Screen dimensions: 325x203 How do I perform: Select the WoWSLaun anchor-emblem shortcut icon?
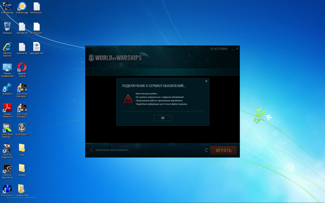tap(22, 130)
